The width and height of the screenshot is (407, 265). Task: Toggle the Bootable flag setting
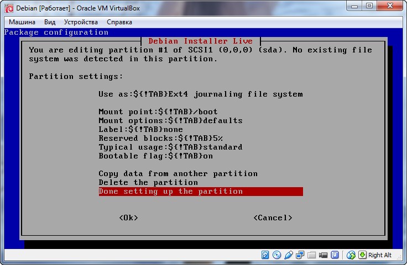point(155,156)
